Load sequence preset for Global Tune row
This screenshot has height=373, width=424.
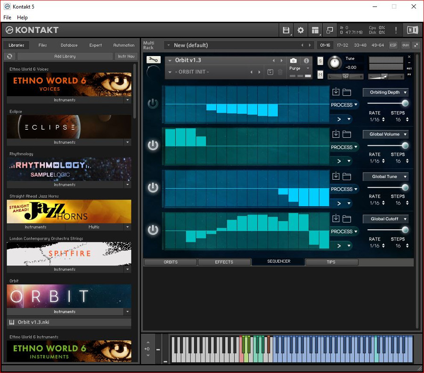[336, 176]
